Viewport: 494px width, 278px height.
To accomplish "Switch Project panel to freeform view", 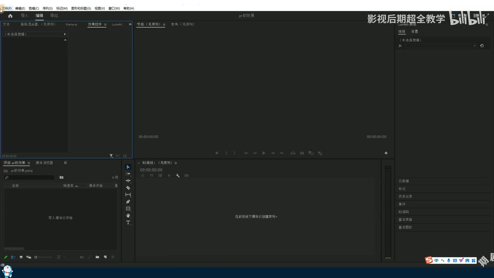I will 29,257.
